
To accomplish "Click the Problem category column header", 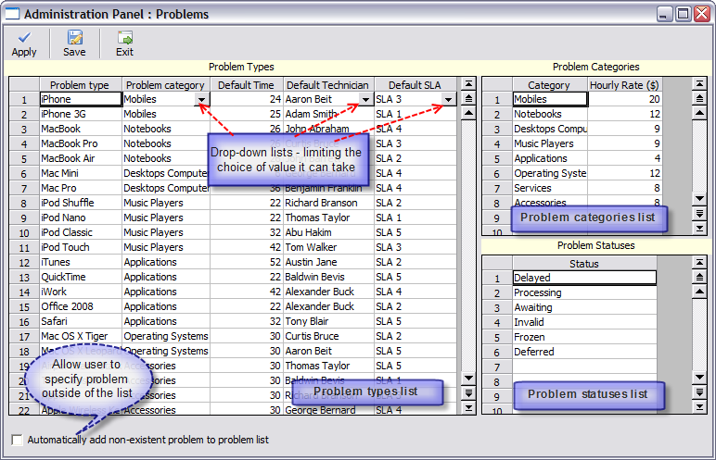I will coord(166,85).
